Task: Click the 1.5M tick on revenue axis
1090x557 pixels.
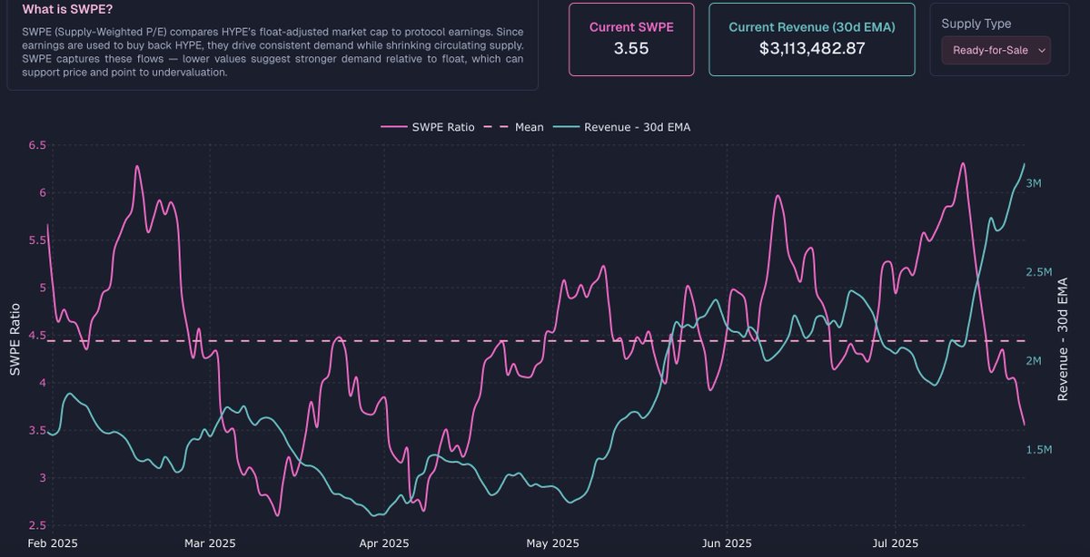Action: [1038, 450]
